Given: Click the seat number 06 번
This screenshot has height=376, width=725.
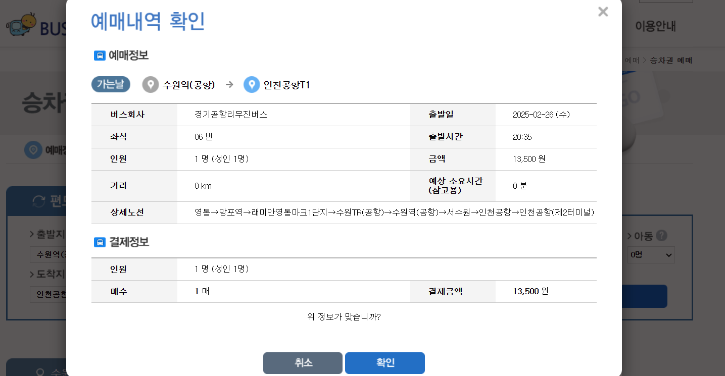Looking at the screenshot, I should pos(204,137).
